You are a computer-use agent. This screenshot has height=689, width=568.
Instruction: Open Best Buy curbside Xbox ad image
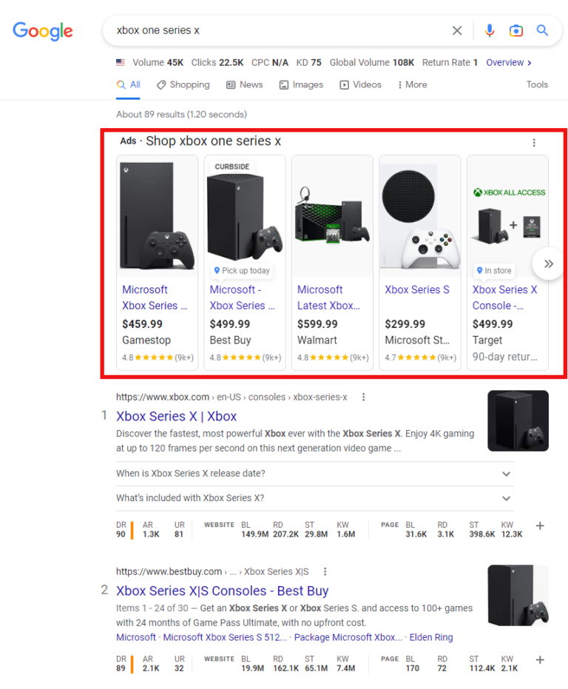(x=245, y=216)
